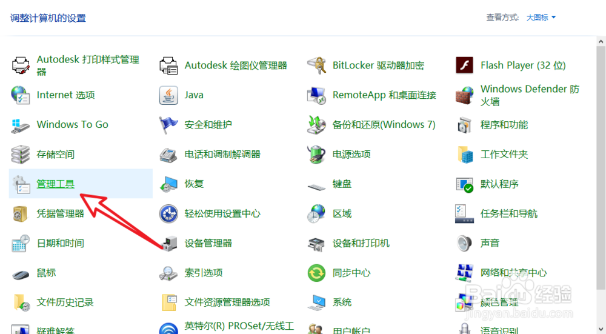Select the 文件历史记录 text label
The width and height of the screenshot is (606, 334).
click(x=65, y=302)
